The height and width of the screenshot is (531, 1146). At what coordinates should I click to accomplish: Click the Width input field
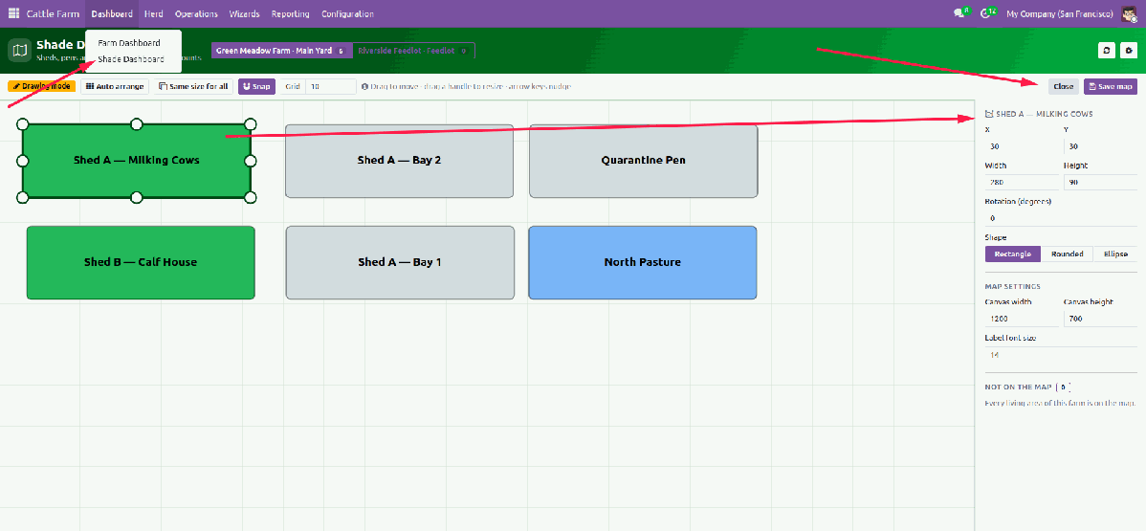click(1021, 182)
